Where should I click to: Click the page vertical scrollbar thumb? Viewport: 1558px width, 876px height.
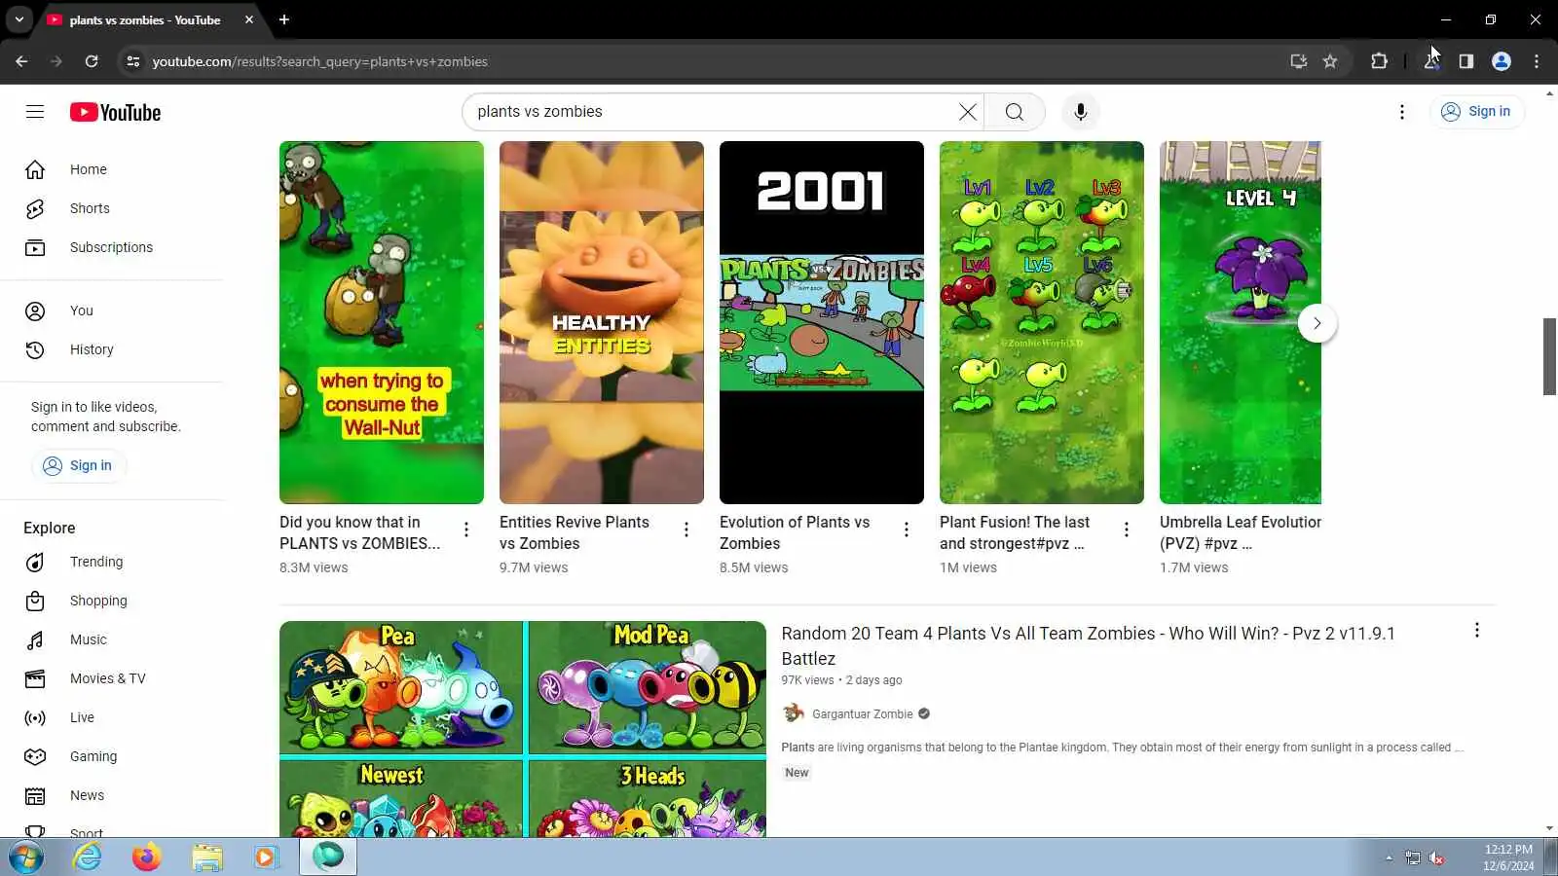coord(1549,356)
